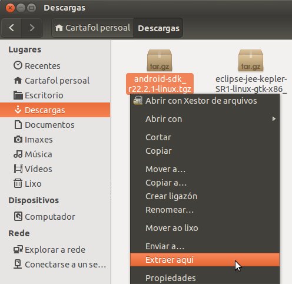The height and width of the screenshot is (284, 292).
Task: Click the Explorar a rede network icon
Action: click(x=18, y=249)
